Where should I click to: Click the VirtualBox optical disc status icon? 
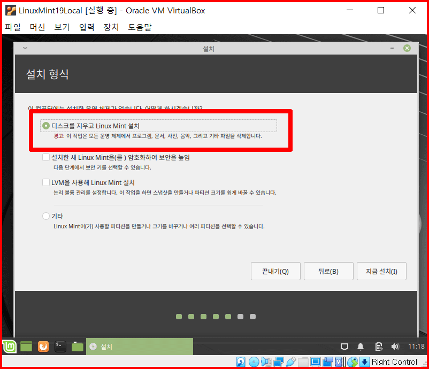coord(254,362)
